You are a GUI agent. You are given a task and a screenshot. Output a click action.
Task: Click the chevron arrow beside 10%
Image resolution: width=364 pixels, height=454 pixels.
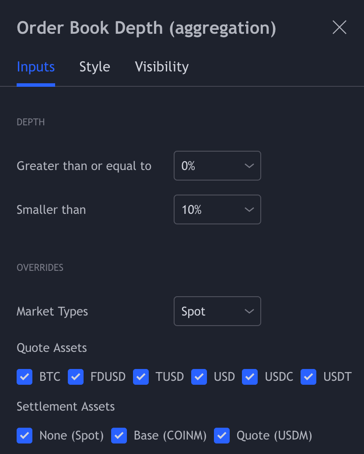[249, 209]
